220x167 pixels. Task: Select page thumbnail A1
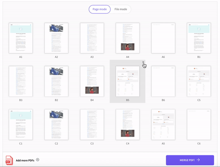tap(21, 38)
